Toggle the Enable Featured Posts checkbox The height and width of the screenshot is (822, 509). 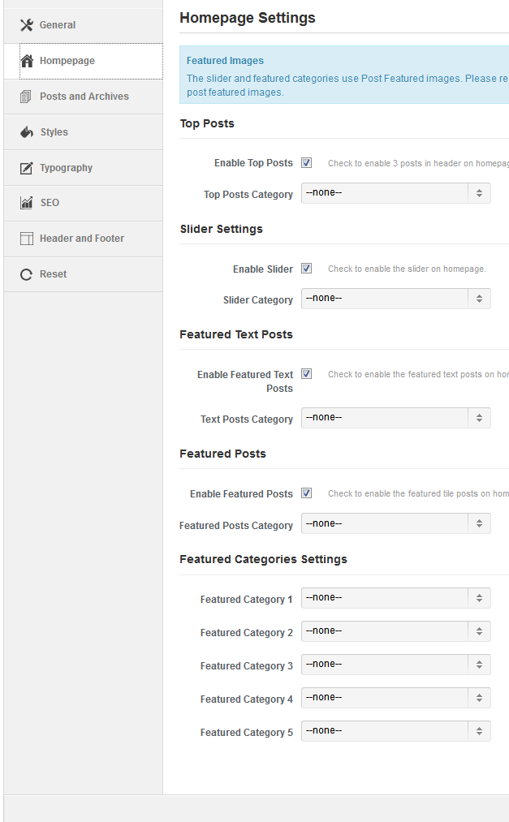[x=306, y=493]
